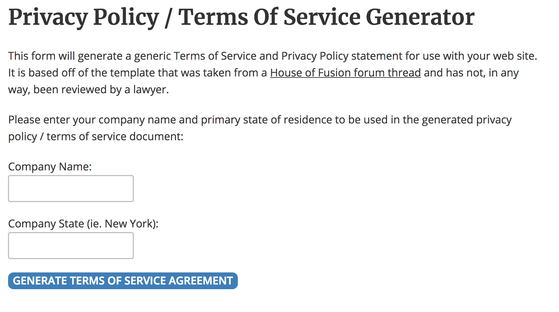This screenshot has width=559, height=312.
Task: Click the Privacy Policy / Terms Of Service Generator heading
Action: point(242,17)
